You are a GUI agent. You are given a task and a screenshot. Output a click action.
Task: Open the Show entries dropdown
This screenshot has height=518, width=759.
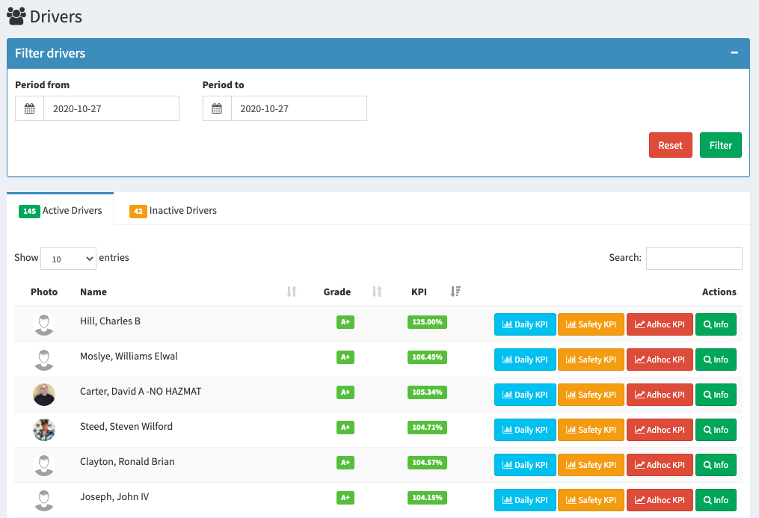pos(68,259)
